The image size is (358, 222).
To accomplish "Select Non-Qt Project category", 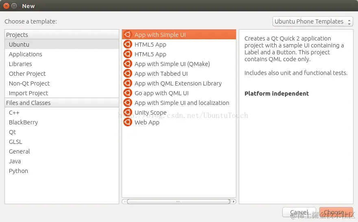I will point(62,83).
